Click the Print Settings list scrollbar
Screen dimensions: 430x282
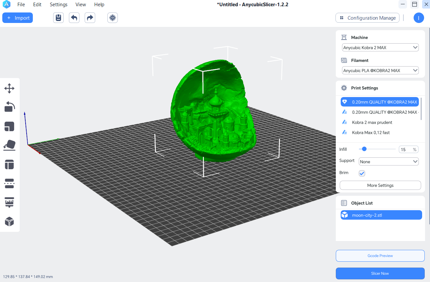[421, 109]
